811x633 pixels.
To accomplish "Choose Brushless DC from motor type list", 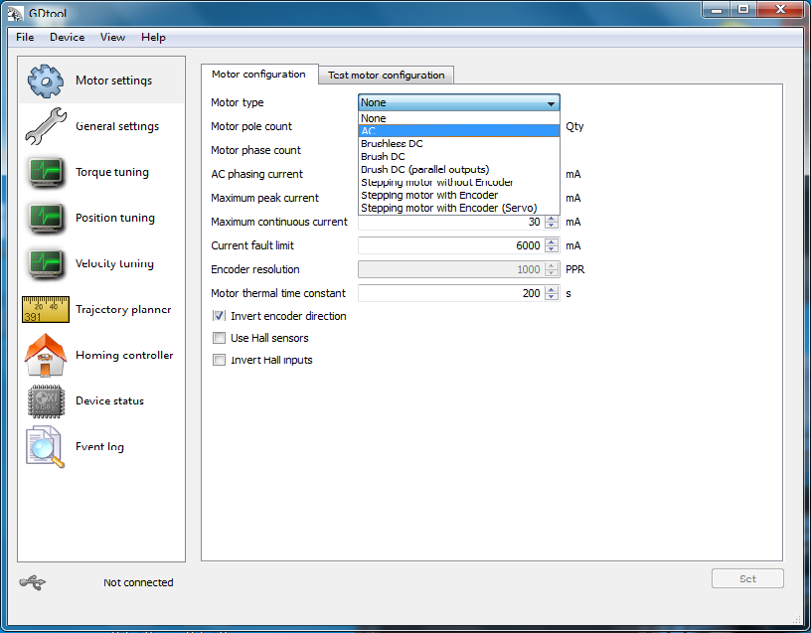I will coord(392,144).
